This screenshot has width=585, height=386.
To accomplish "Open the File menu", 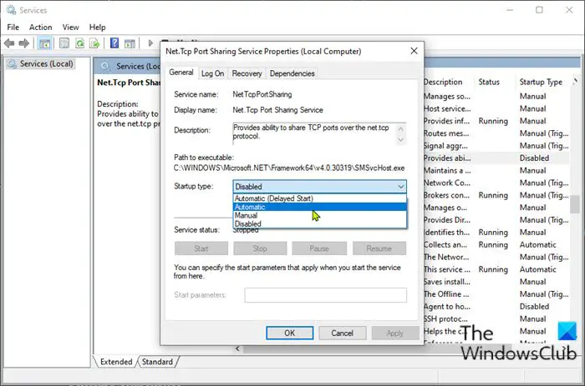I will click(x=13, y=28).
